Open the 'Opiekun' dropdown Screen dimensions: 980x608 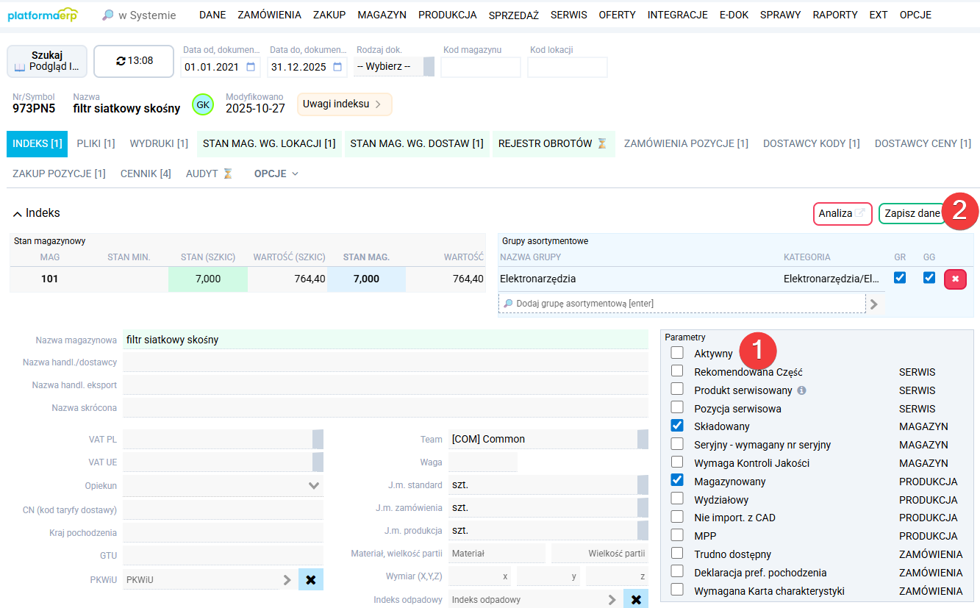[x=315, y=485]
